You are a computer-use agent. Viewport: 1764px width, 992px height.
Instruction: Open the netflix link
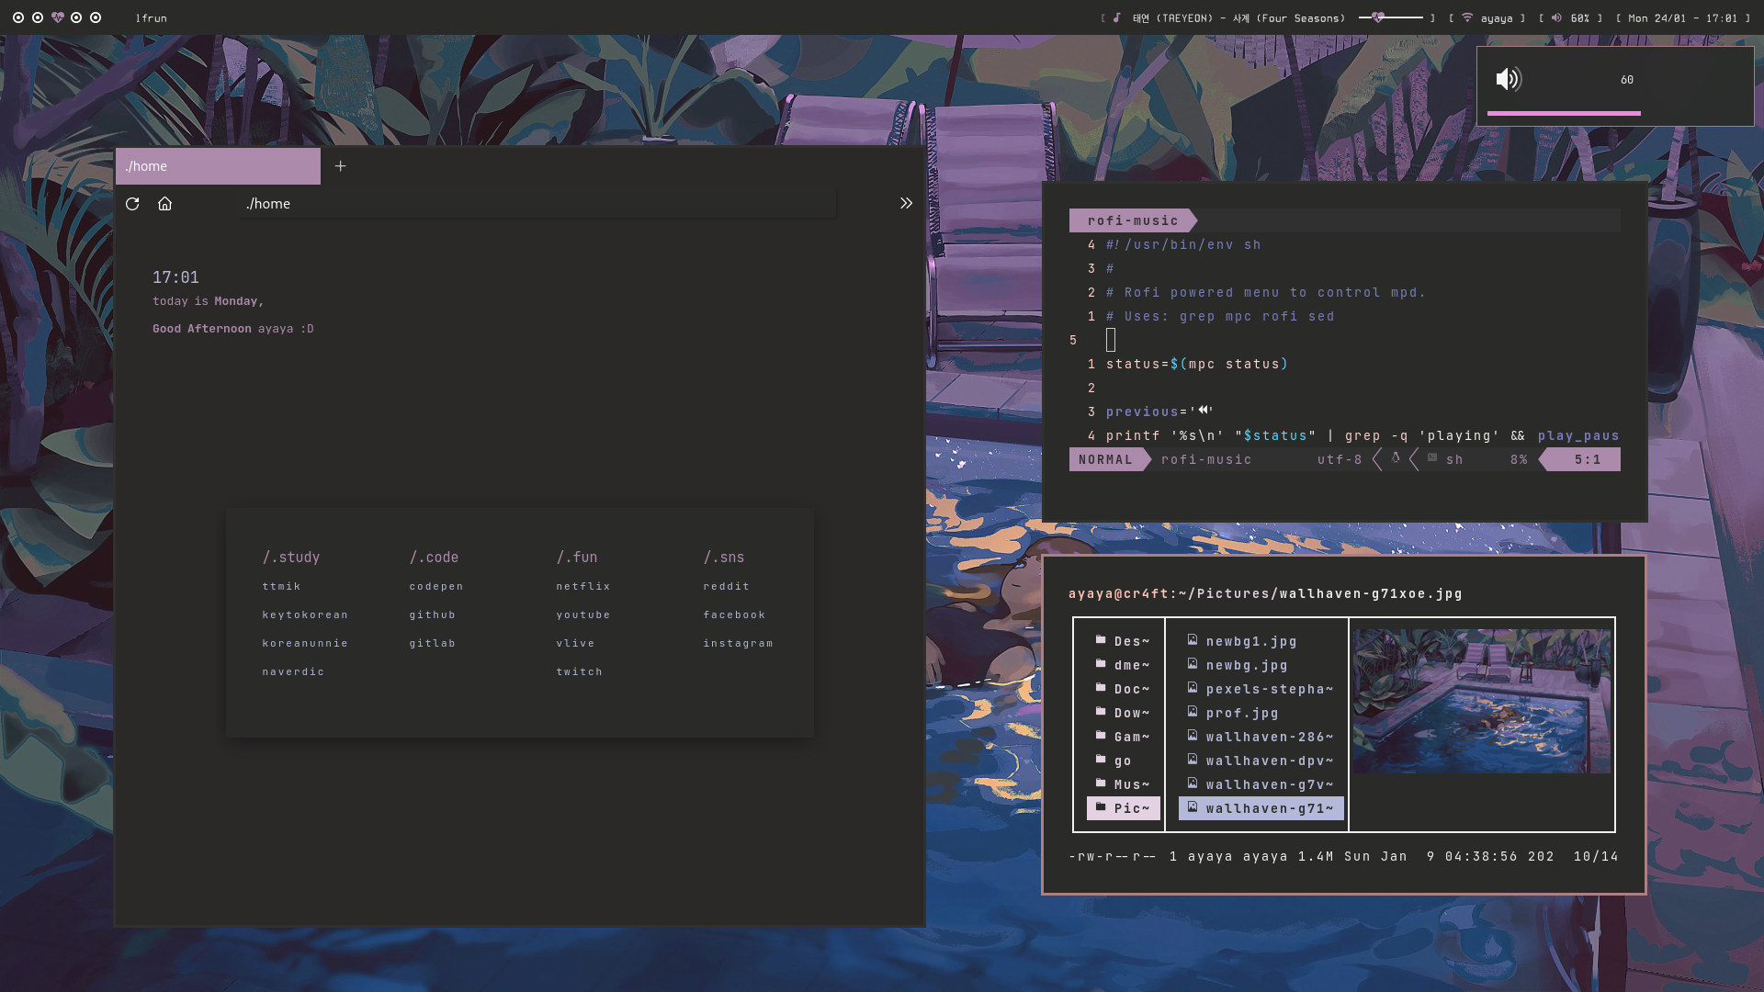point(583,586)
